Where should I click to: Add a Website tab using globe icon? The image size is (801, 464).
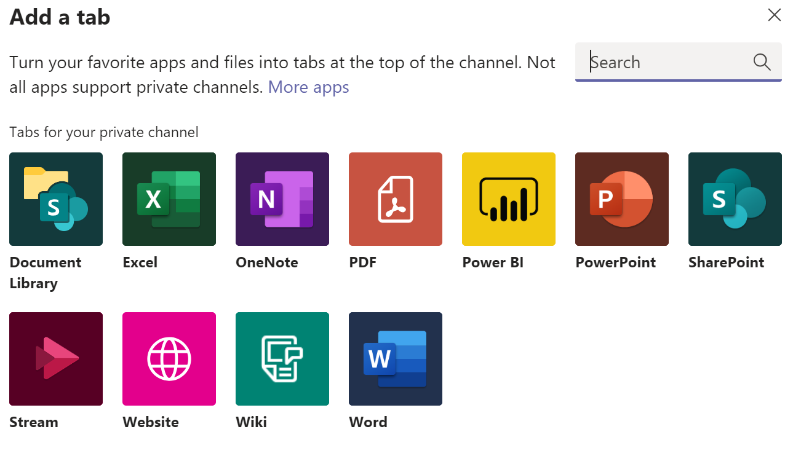click(x=169, y=359)
